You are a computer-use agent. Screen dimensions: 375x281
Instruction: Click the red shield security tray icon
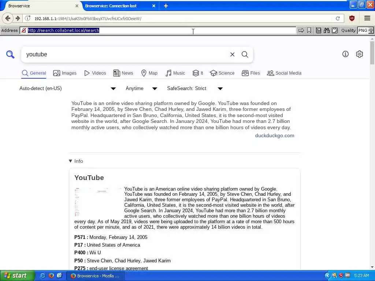(341, 276)
